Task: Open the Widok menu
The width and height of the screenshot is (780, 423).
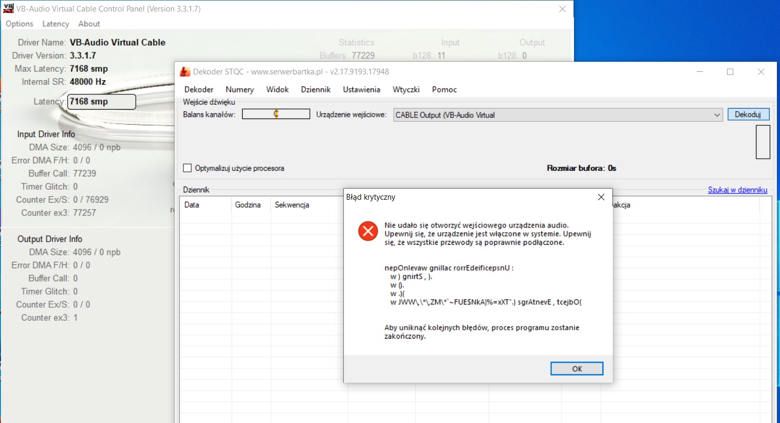Action: coord(277,90)
